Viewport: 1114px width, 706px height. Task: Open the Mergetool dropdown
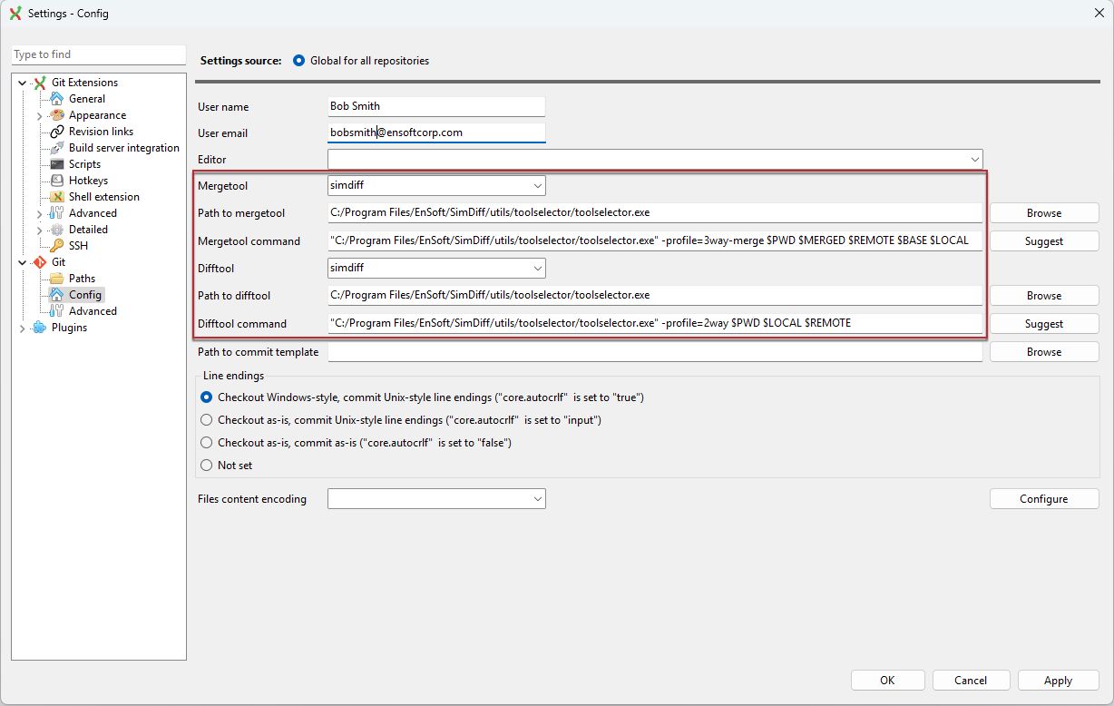[539, 185]
